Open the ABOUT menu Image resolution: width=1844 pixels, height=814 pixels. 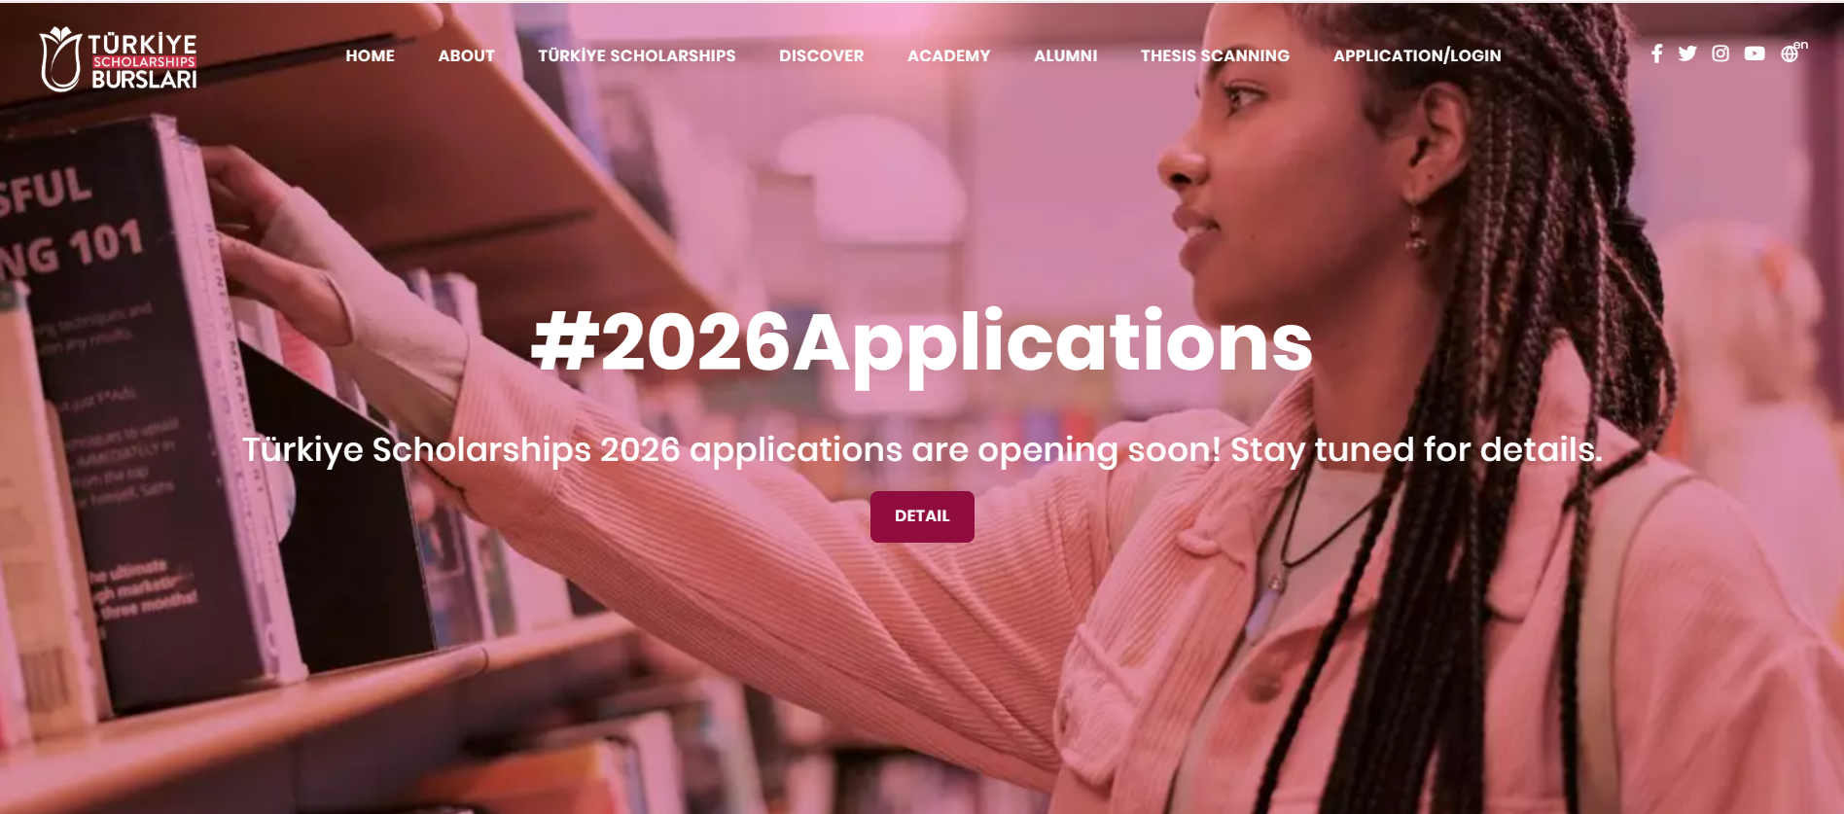pos(467,55)
